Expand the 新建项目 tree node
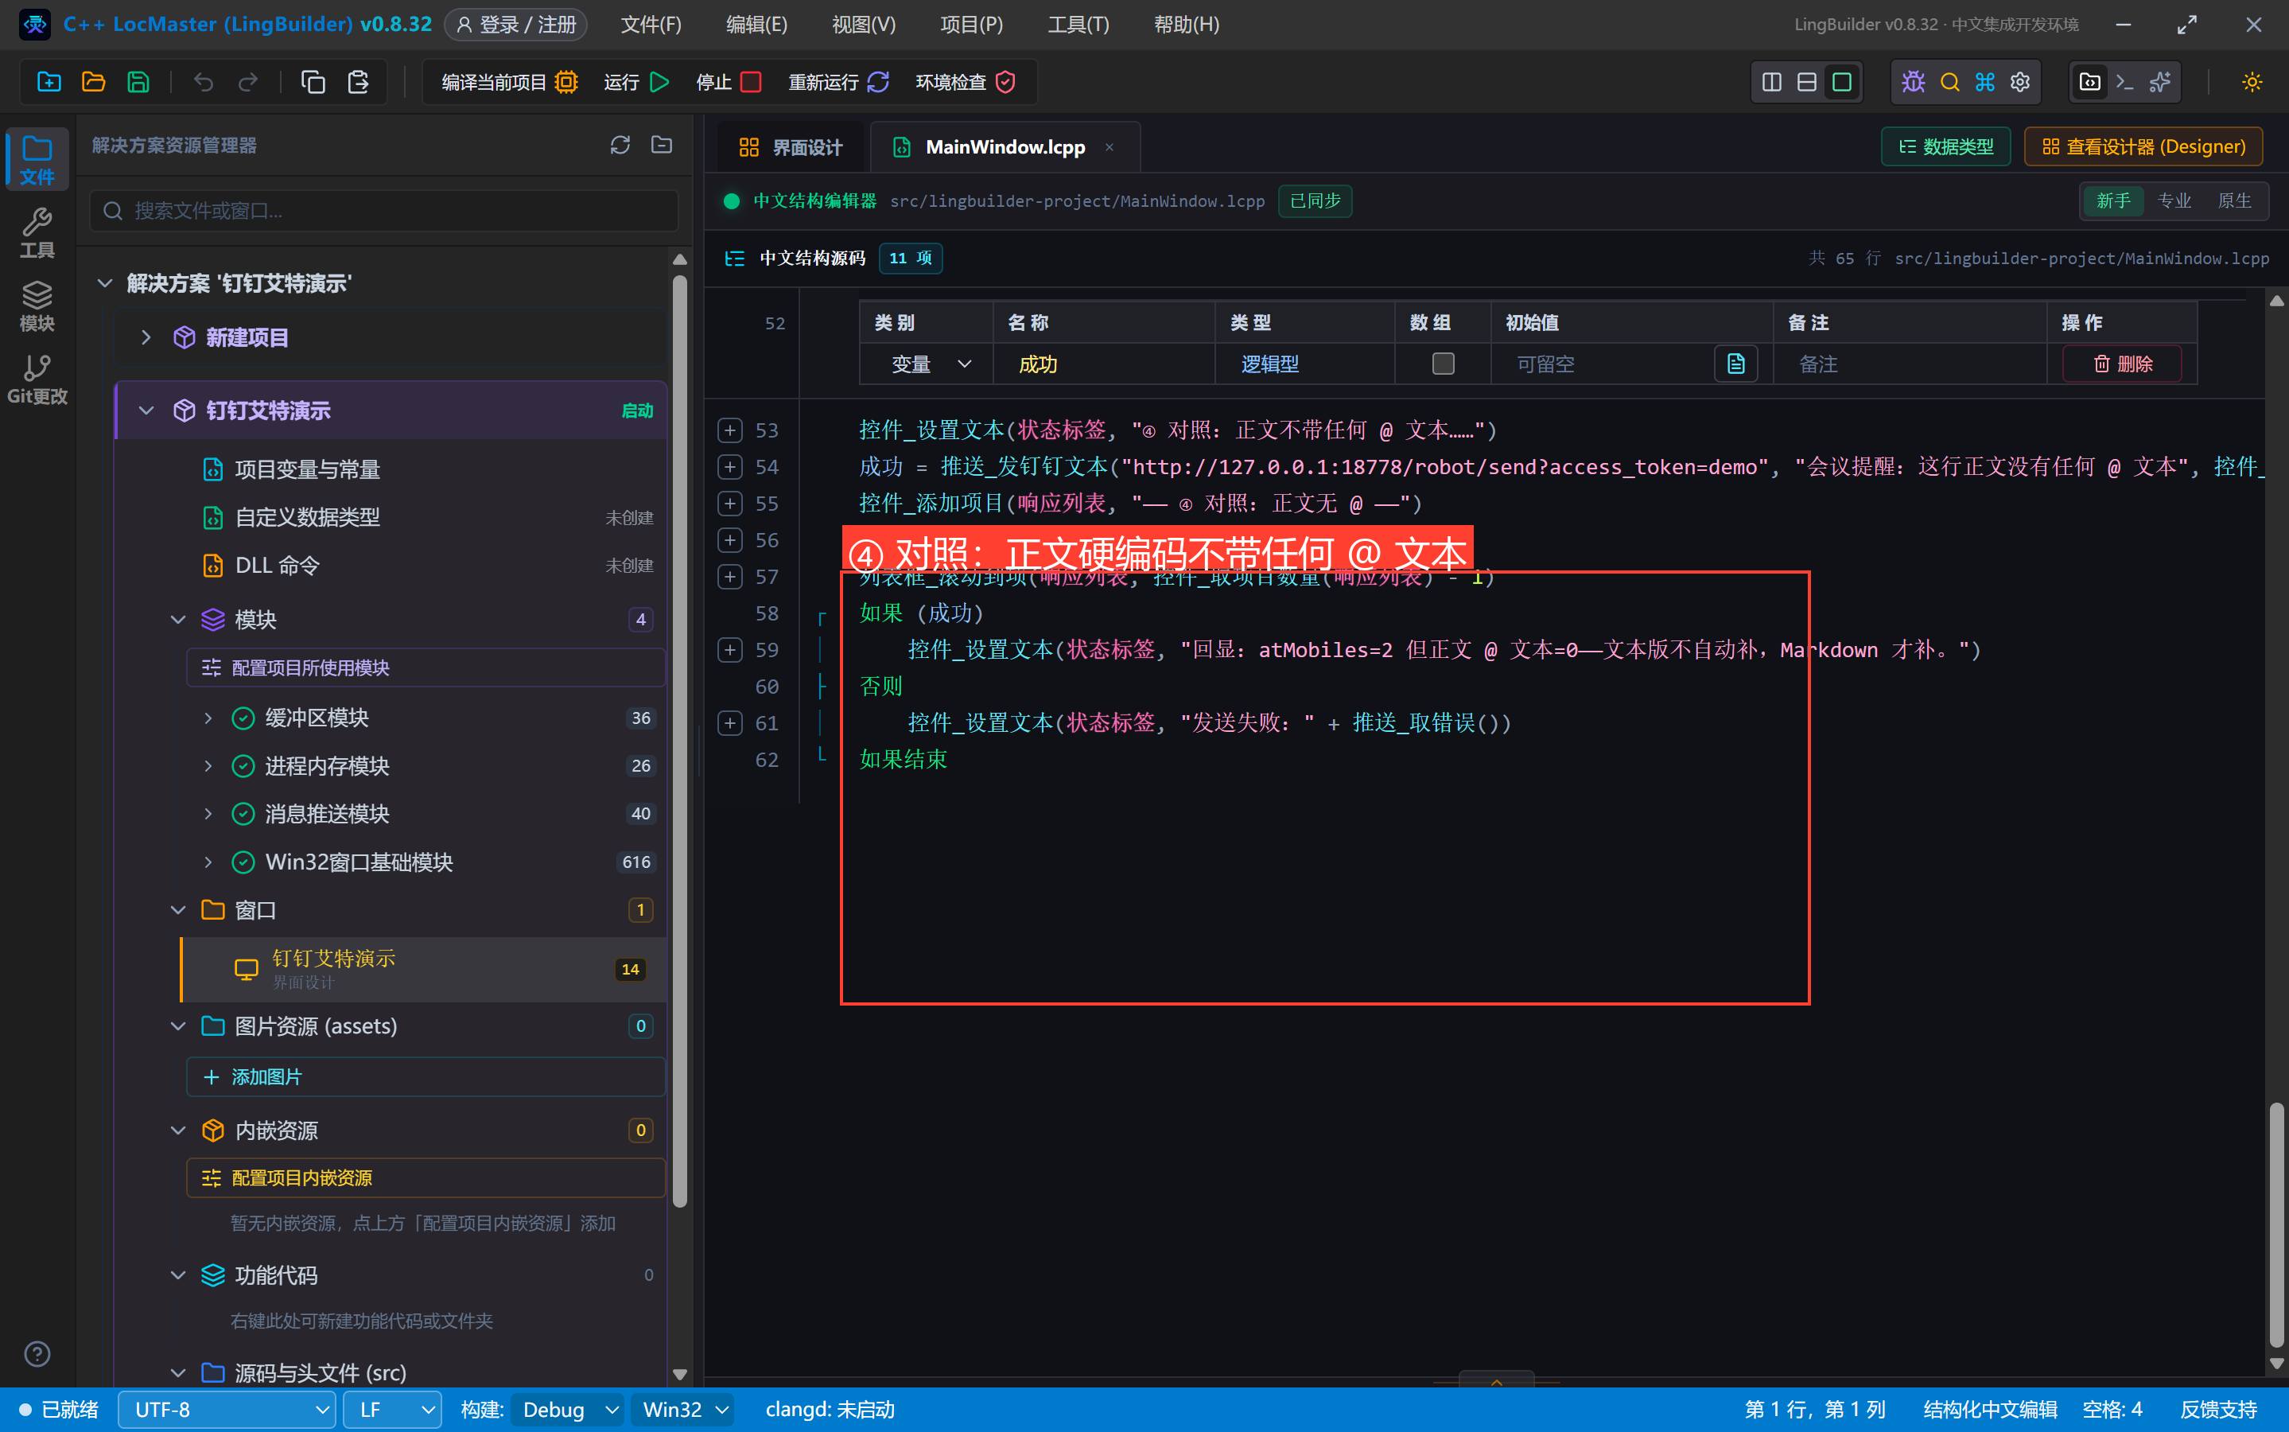 tap(146, 337)
